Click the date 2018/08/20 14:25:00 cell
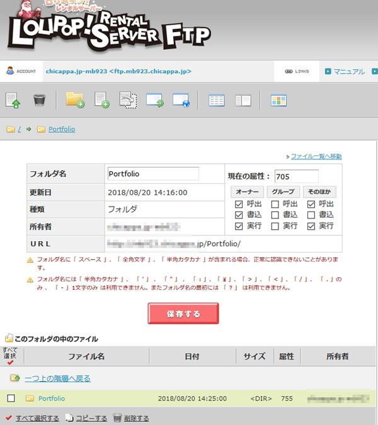The width and height of the screenshot is (378, 425). (x=192, y=399)
